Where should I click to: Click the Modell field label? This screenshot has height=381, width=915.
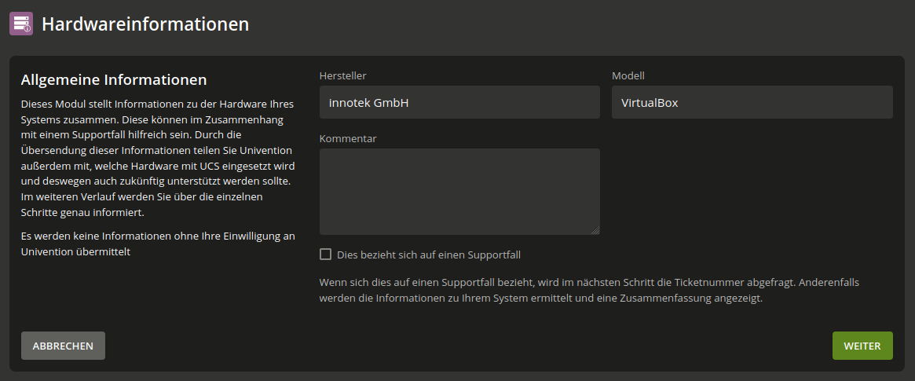tap(628, 76)
